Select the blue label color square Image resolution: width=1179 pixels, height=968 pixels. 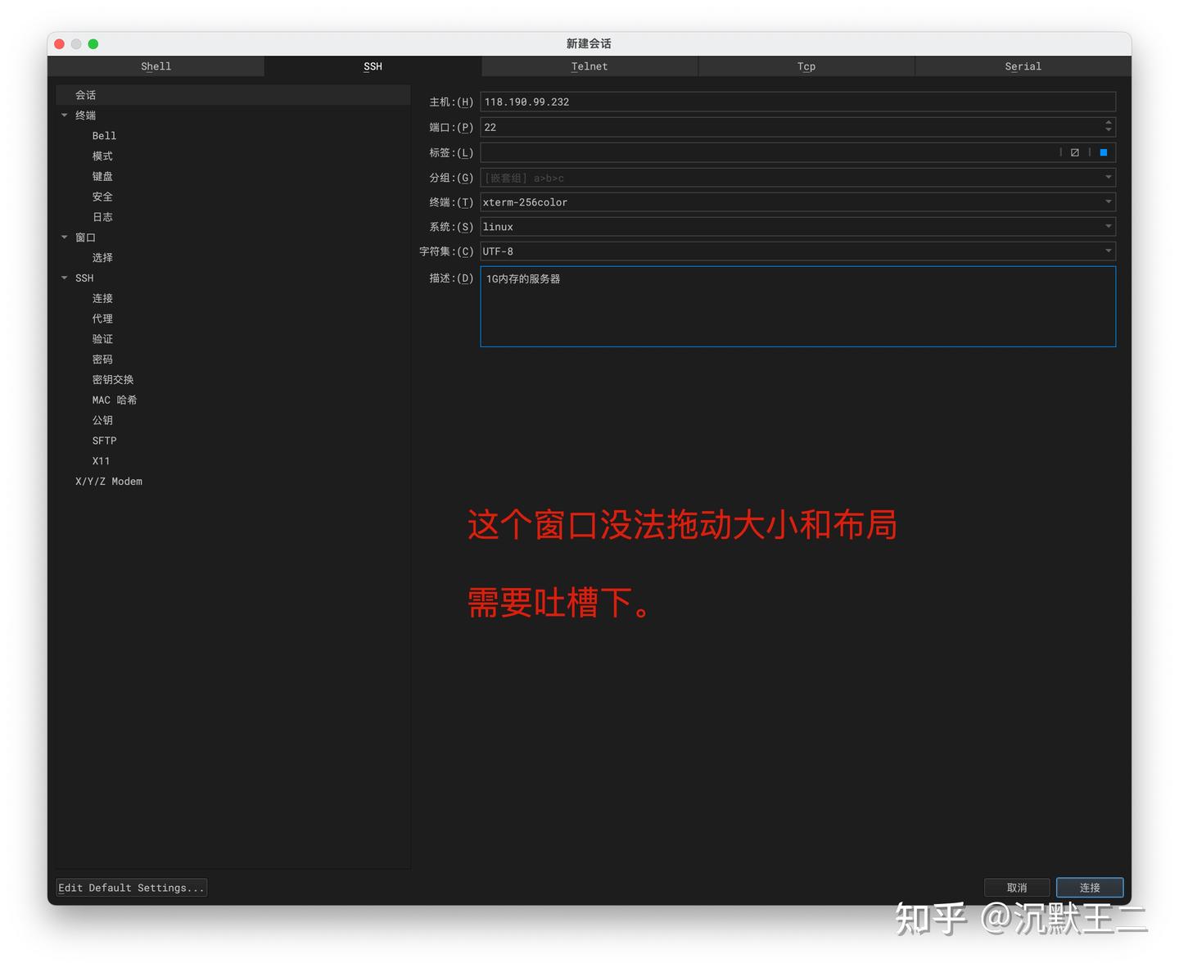pos(1103,152)
